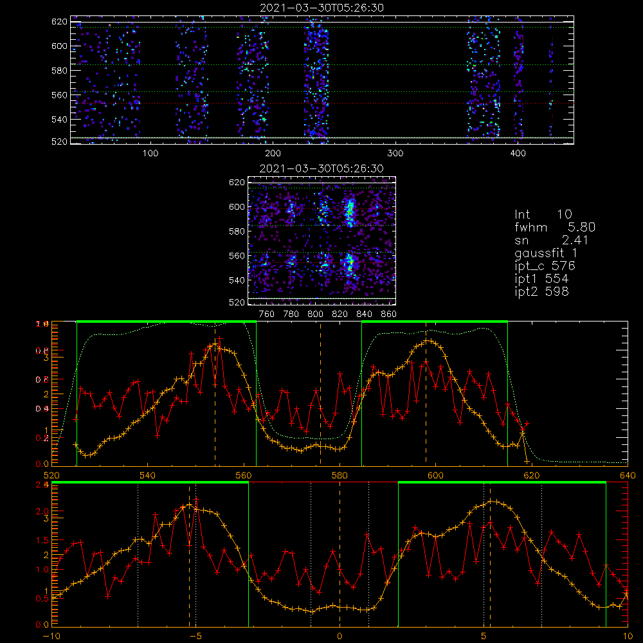This screenshot has height=643, width=643.
Task: Click the left green bar atop bottom plot
Action: (150, 482)
